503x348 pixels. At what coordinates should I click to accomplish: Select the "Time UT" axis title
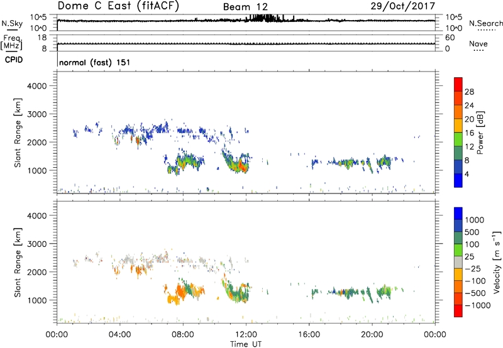(246, 344)
